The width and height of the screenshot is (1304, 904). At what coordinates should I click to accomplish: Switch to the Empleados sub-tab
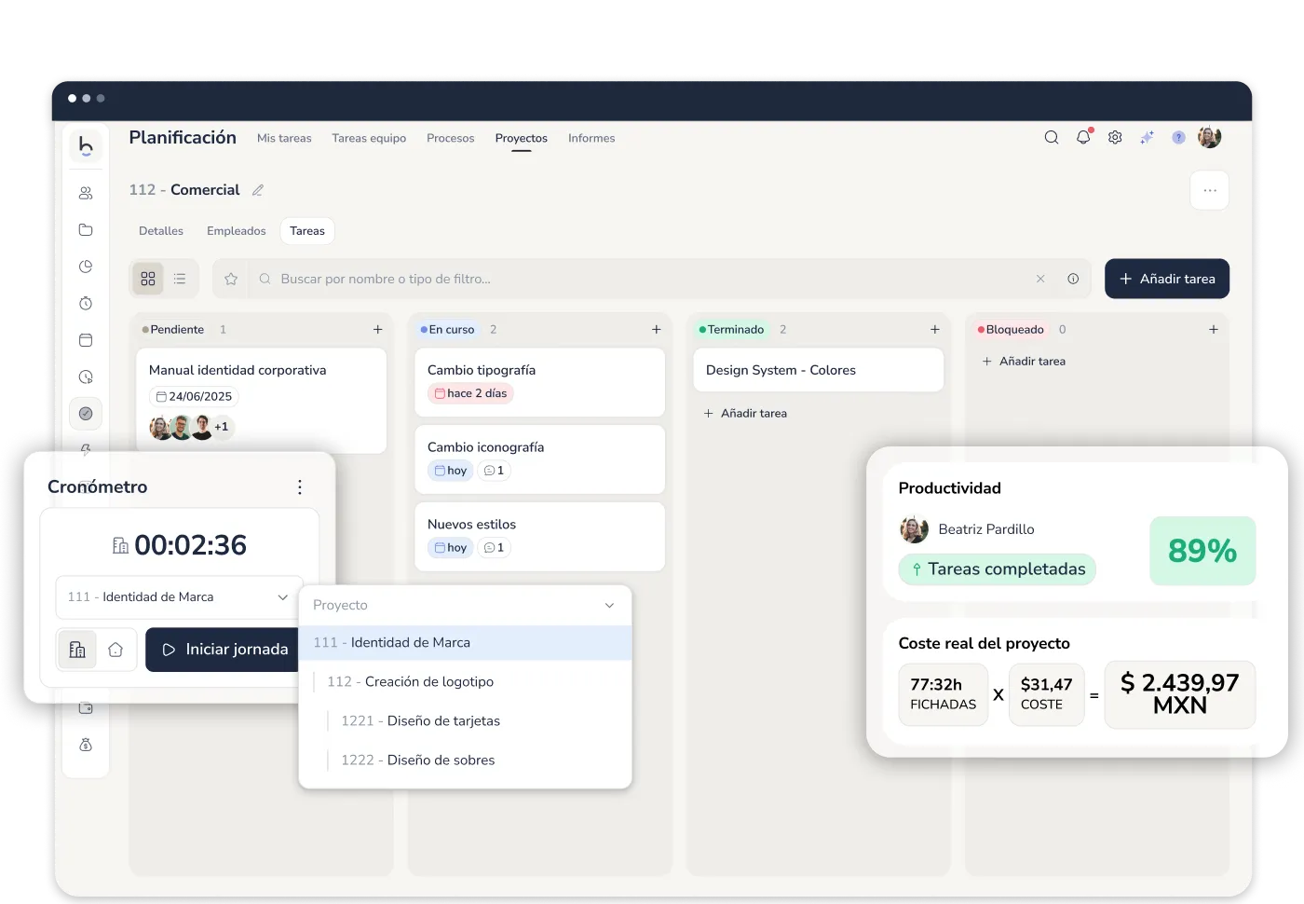point(236,231)
